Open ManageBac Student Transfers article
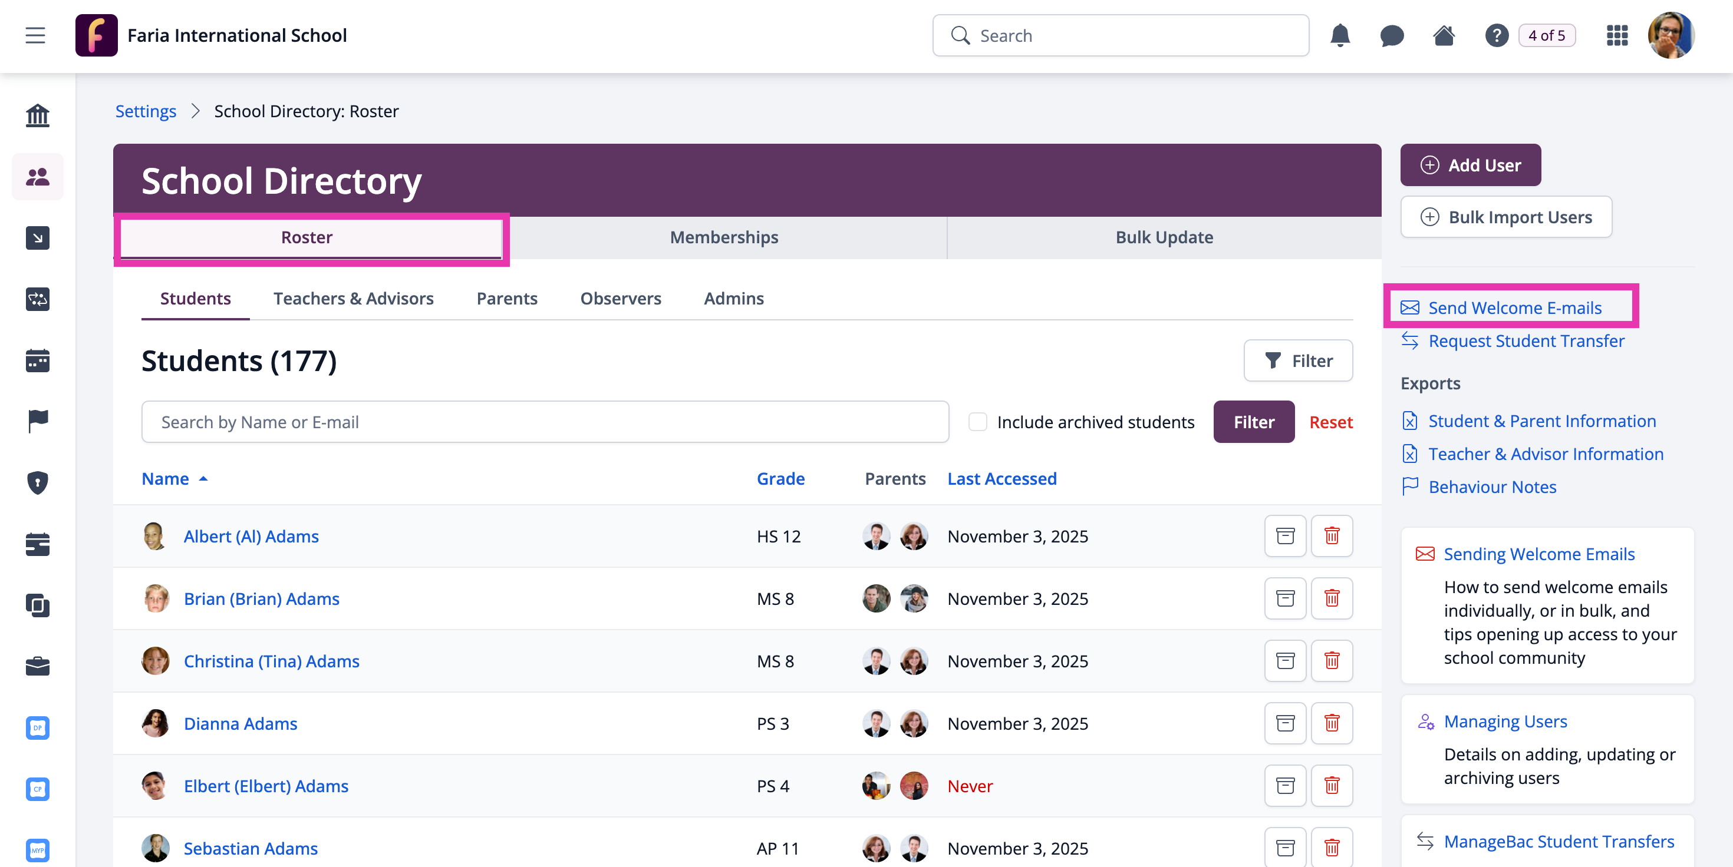1733x867 pixels. click(1559, 842)
